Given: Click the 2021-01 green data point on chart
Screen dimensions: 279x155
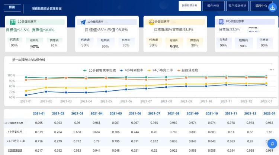Looking at the screenshot, I should [26, 77].
